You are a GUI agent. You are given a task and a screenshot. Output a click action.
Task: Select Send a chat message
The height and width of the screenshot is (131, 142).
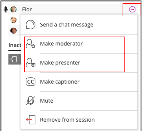(x=79, y=25)
